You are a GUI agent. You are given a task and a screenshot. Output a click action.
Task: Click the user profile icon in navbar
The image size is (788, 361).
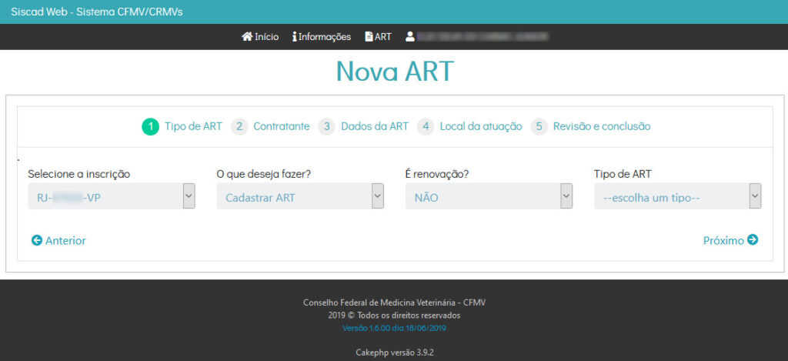(410, 37)
